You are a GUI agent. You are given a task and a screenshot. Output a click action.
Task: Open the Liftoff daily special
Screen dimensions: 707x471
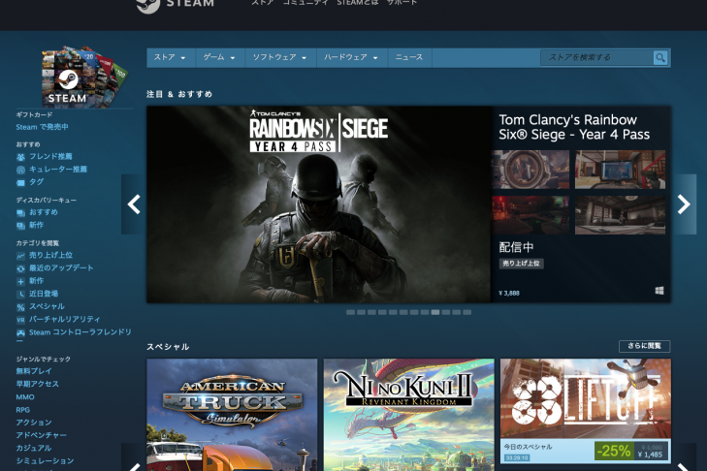click(586, 411)
